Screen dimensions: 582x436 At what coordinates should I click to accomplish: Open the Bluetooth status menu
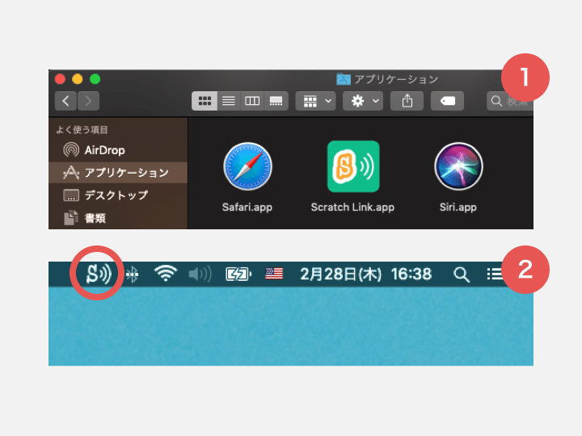132,275
